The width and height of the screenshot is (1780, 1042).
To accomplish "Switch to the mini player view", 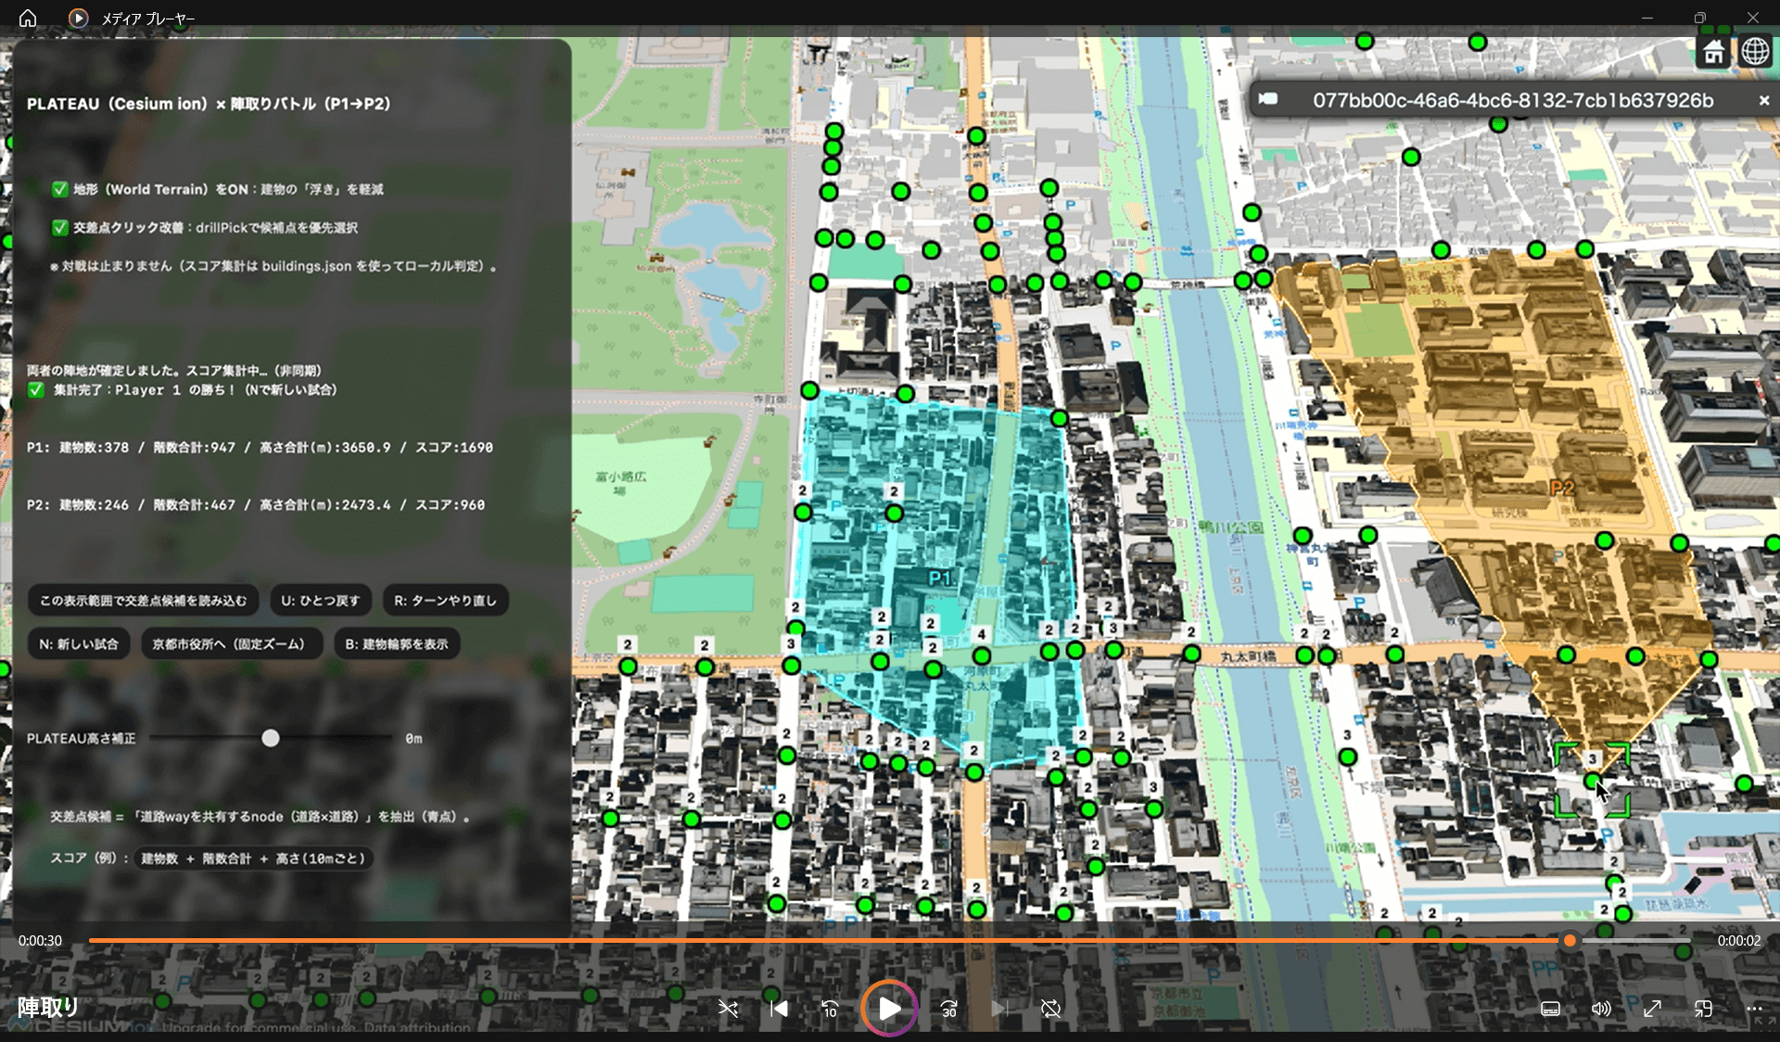I will point(1703,1009).
